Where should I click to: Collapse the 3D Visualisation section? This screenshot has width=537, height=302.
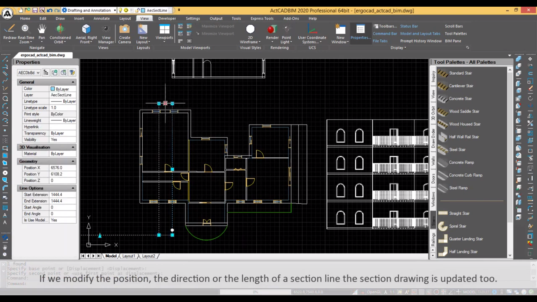click(x=73, y=147)
